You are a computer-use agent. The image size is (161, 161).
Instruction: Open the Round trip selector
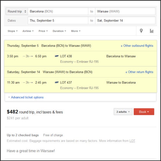pyautogui.click(x=17, y=11)
